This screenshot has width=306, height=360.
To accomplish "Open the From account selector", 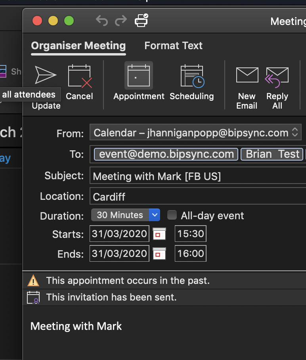I will (195, 132).
